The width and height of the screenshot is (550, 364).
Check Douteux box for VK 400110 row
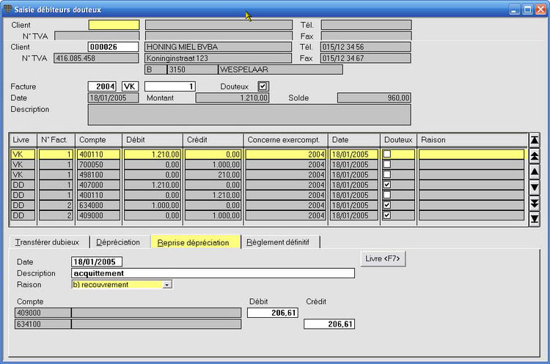tap(387, 154)
